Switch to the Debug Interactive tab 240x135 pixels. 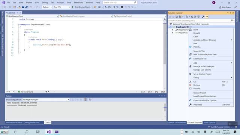coord(31,123)
